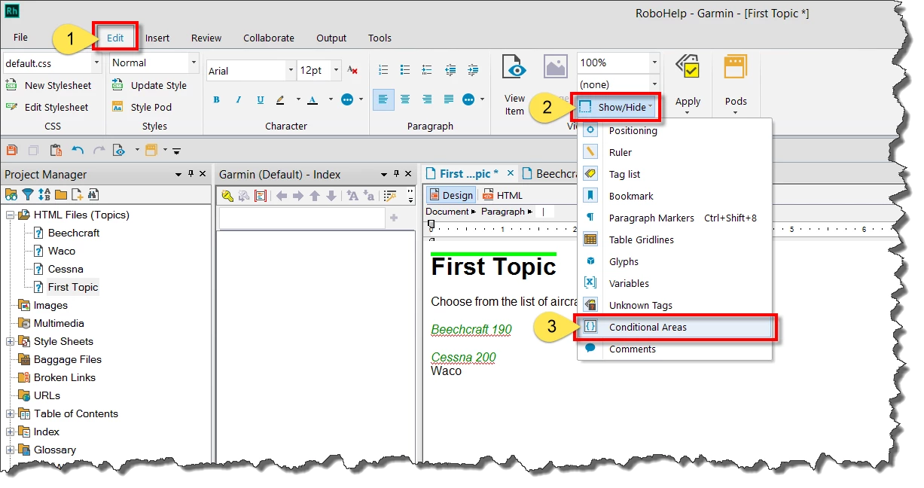Create a numbered list
The width and height of the screenshot is (924, 488).
click(x=383, y=70)
